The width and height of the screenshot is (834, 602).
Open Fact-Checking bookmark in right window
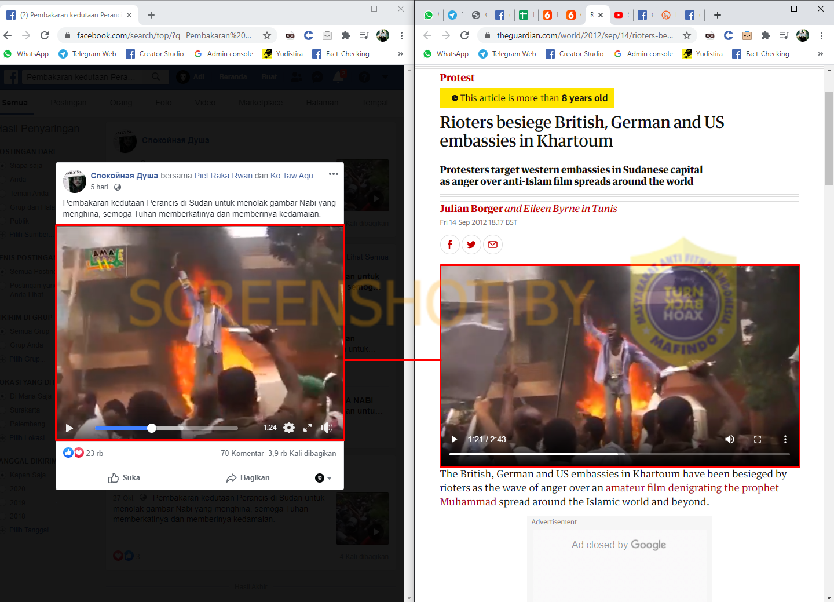(x=760, y=54)
